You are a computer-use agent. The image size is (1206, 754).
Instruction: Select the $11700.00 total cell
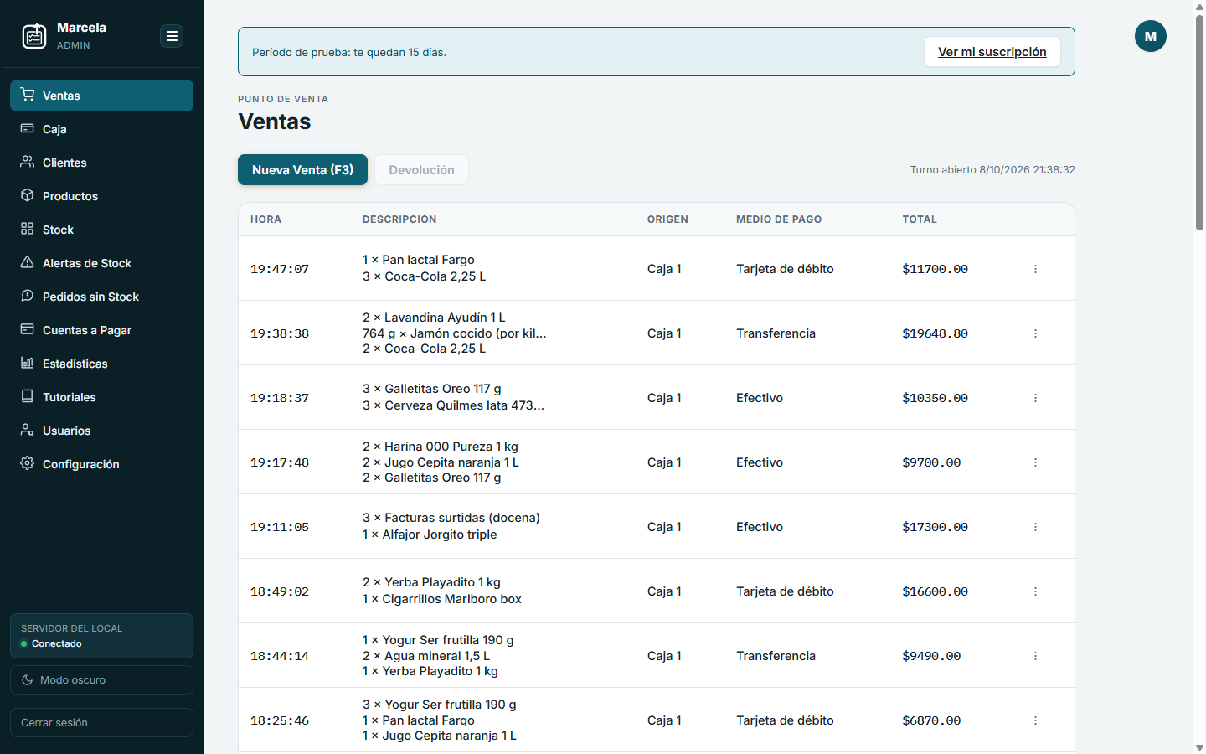click(935, 269)
